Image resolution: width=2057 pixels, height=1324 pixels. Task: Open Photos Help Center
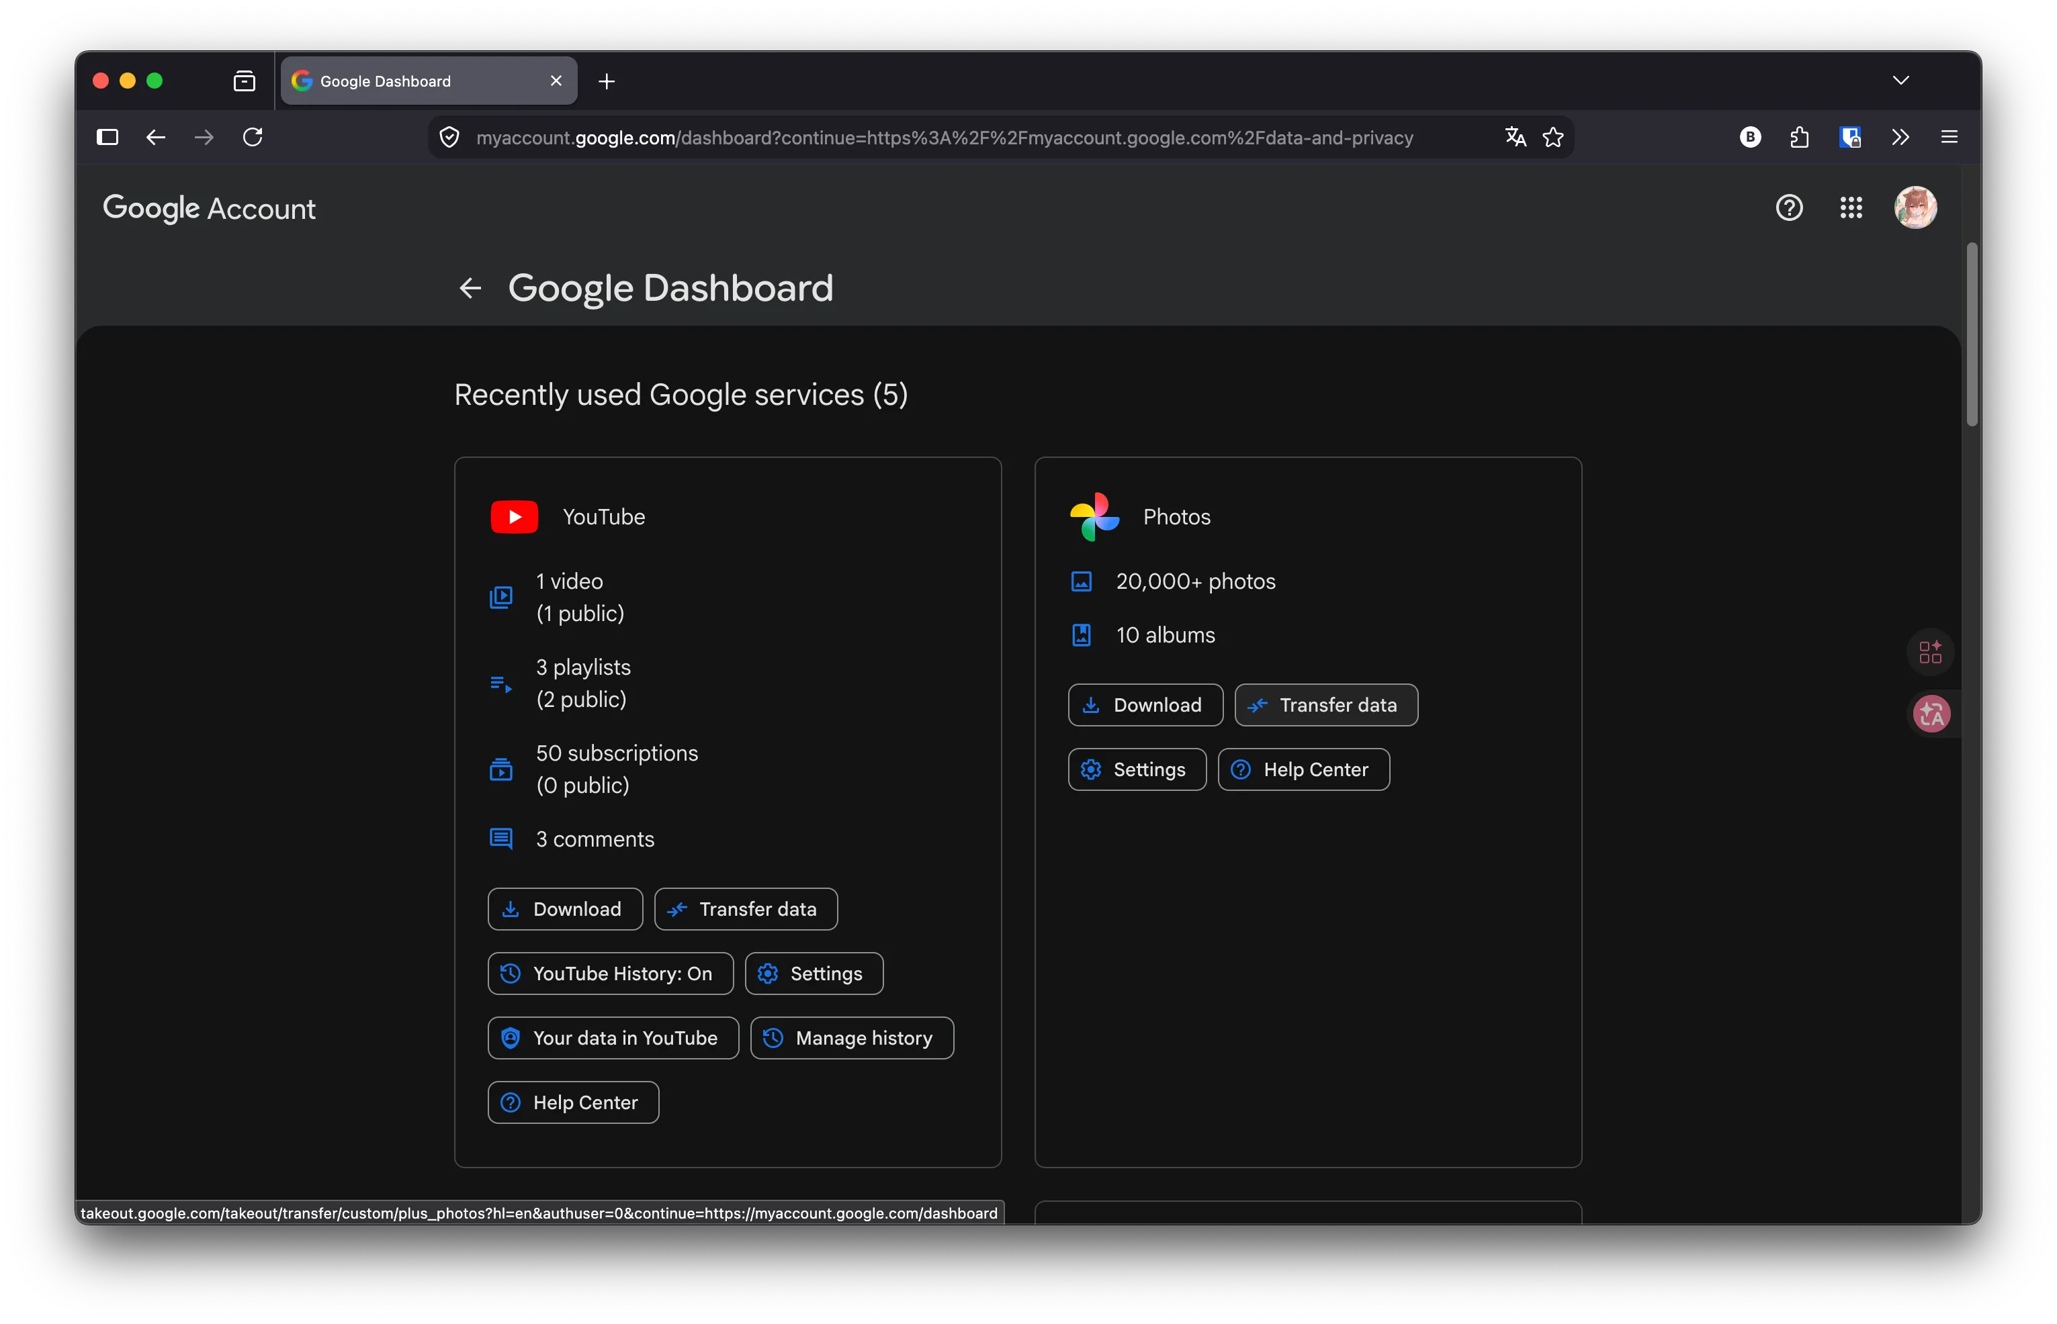1303,769
